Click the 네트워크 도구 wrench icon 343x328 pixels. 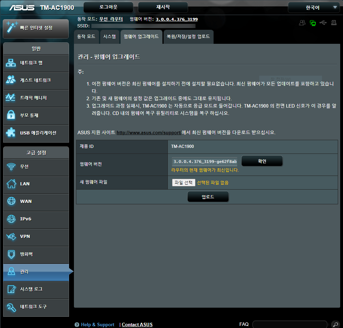click(11, 307)
